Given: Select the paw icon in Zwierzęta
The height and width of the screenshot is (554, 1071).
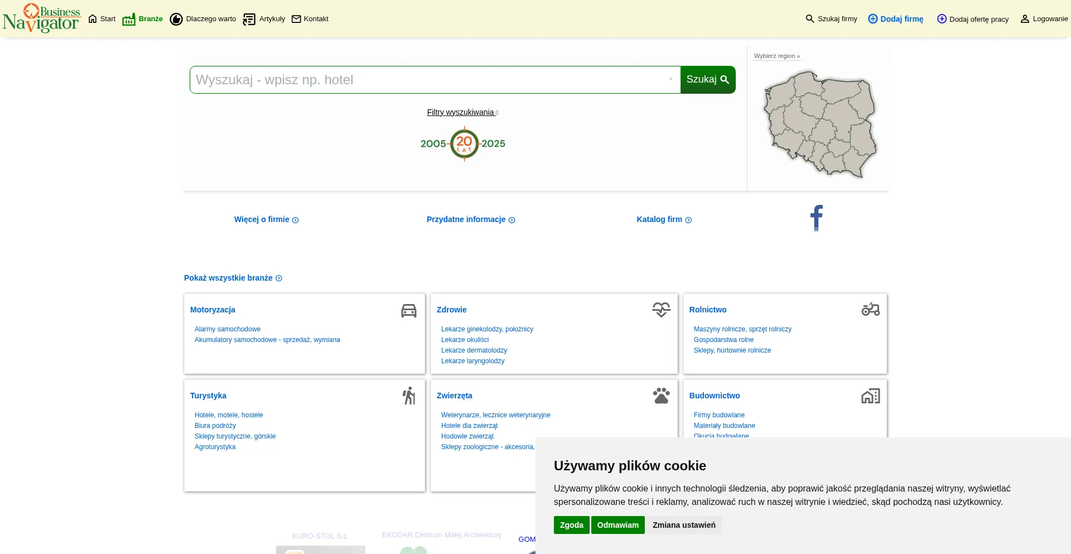Looking at the screenshot, I should [x=661, y=396].
